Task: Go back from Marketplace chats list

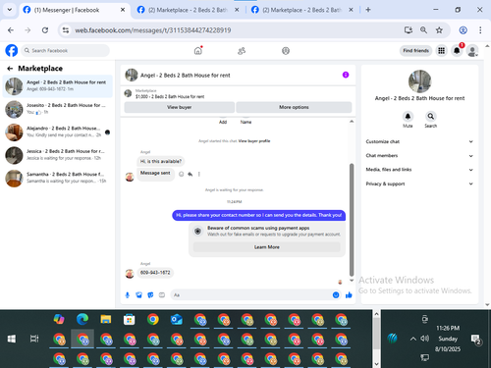Action: tap(10, 69)
